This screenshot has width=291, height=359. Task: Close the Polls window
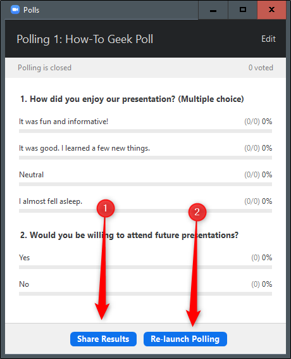pyautogui.click(x=271, y=10)
